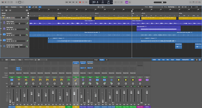This screenshot has width=202, height=108.
Task: Click the fast forward transport button
Action: (x=70, y=2)
